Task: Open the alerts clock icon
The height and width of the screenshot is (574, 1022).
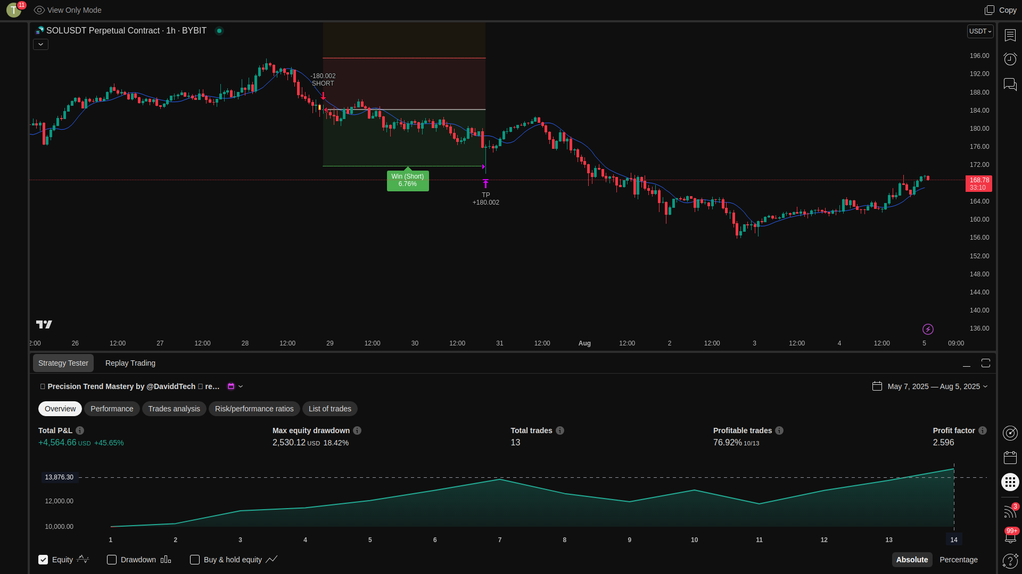Action: [1010, 59]
